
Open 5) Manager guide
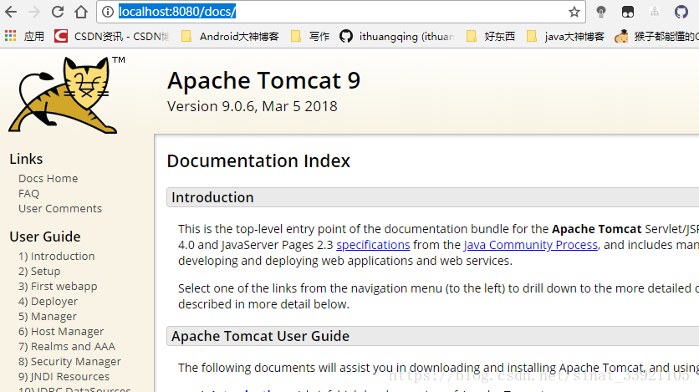click(48, 317)
